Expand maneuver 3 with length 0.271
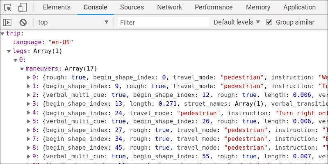 29,104
